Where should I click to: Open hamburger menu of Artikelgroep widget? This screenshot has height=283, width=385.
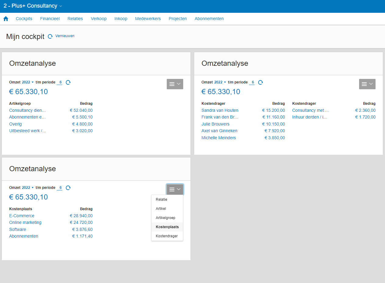point(175,84)
